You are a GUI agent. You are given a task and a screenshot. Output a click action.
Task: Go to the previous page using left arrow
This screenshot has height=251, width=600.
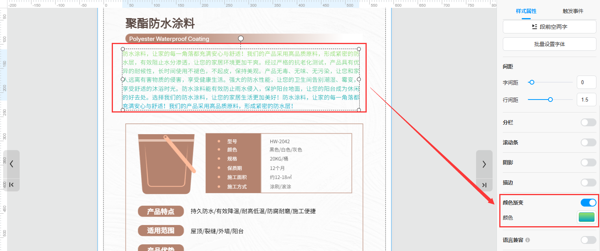[x=11, y=164]
